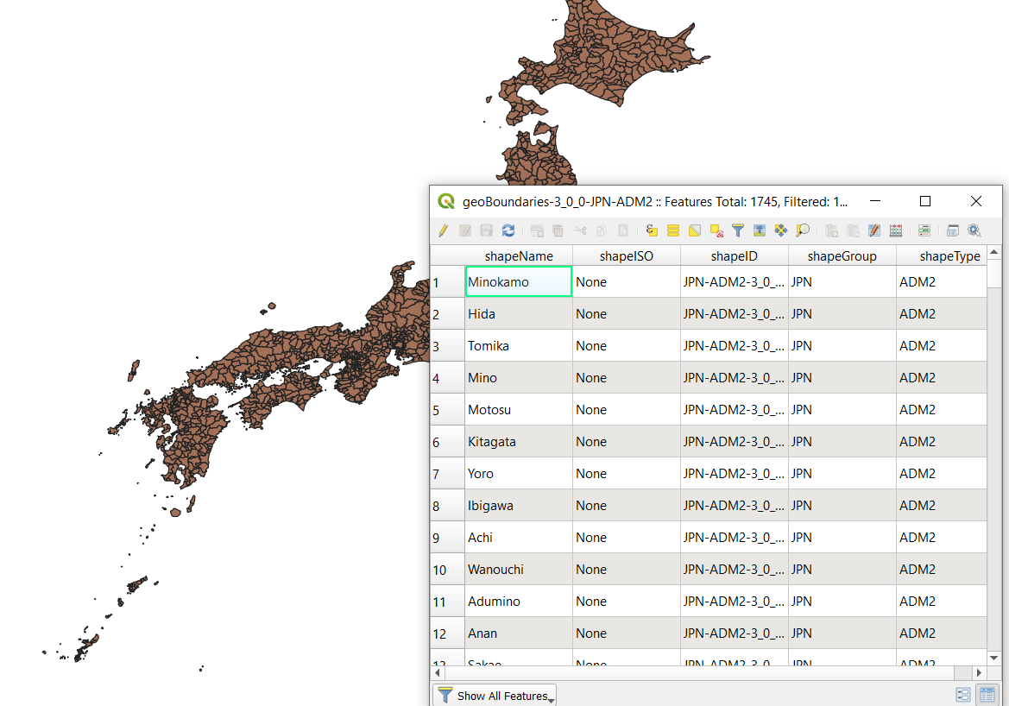Viewport: 1009px width, 706px height.
Task: Open the Show All Features filter dropdown
Action: (552, 697)
